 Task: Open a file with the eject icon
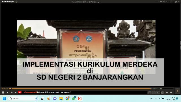point(167,92)
